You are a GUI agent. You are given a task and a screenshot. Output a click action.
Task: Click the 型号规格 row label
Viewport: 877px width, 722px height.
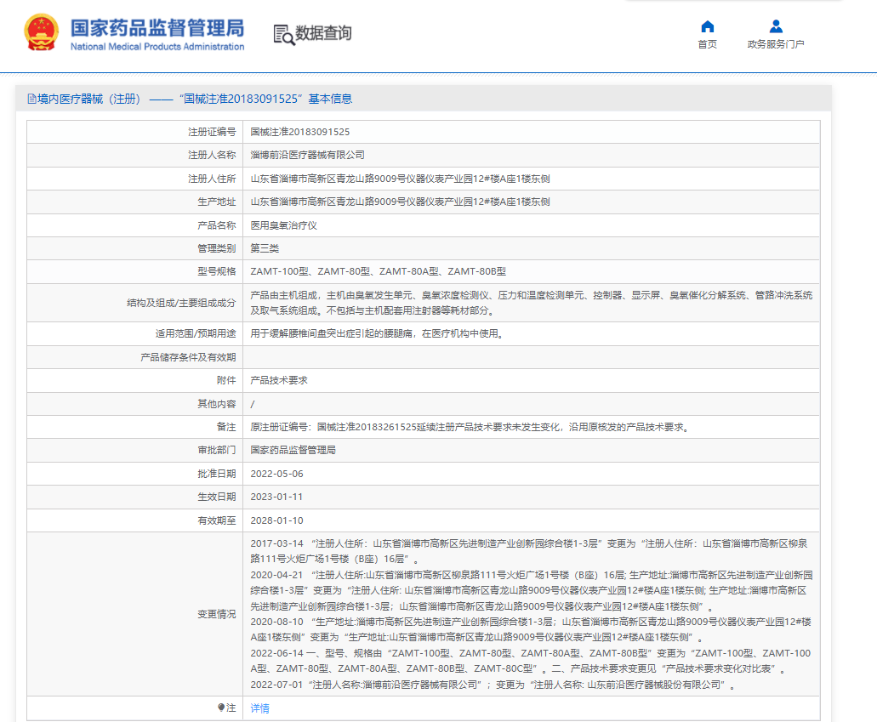(x=216, y=272)
